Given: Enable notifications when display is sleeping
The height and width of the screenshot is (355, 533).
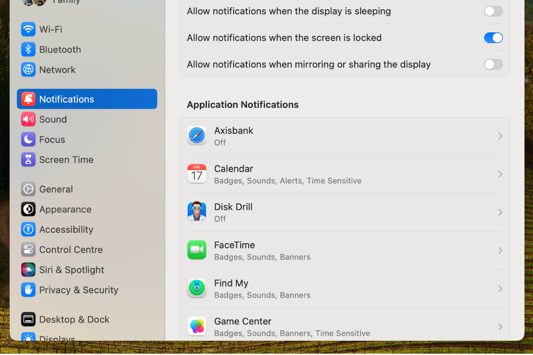Looking at the screenshot, I should click(493, 11).
